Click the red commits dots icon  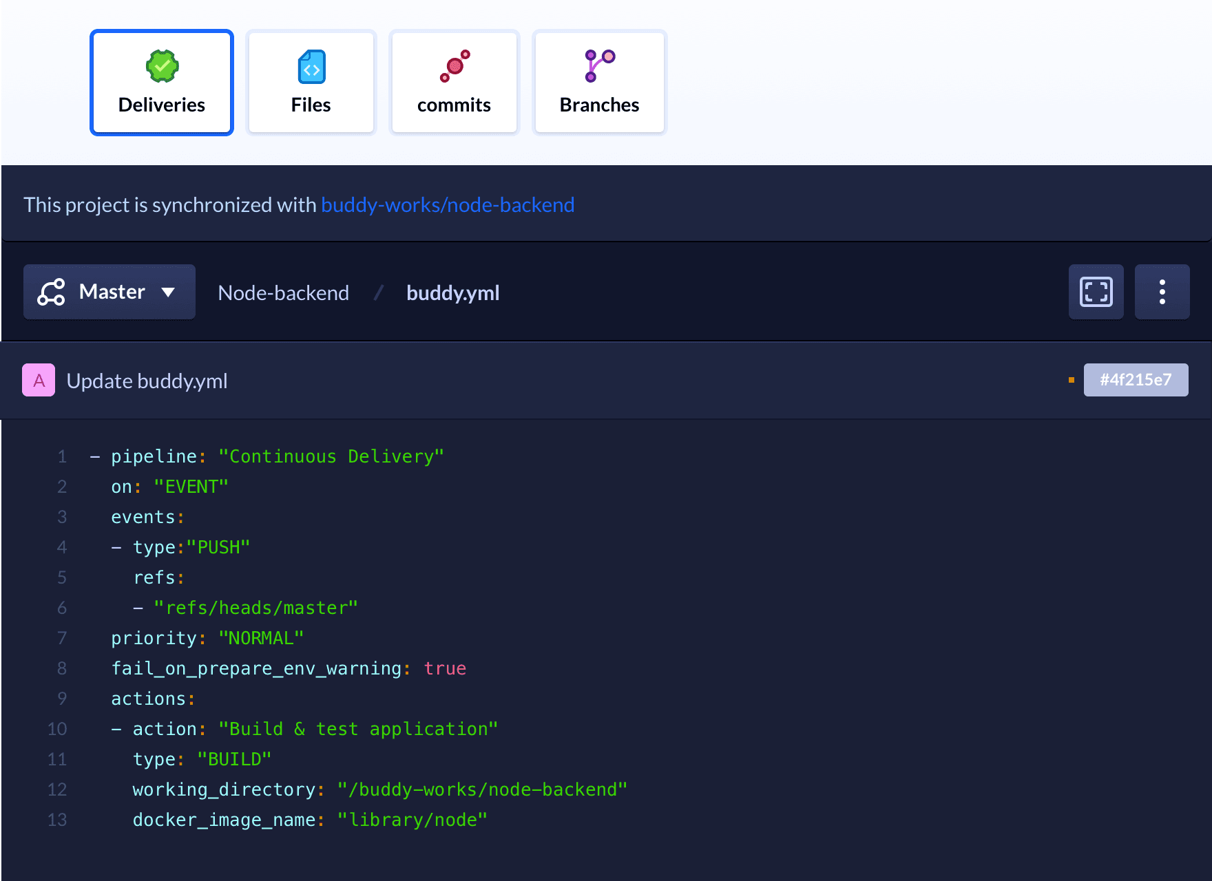454,66
